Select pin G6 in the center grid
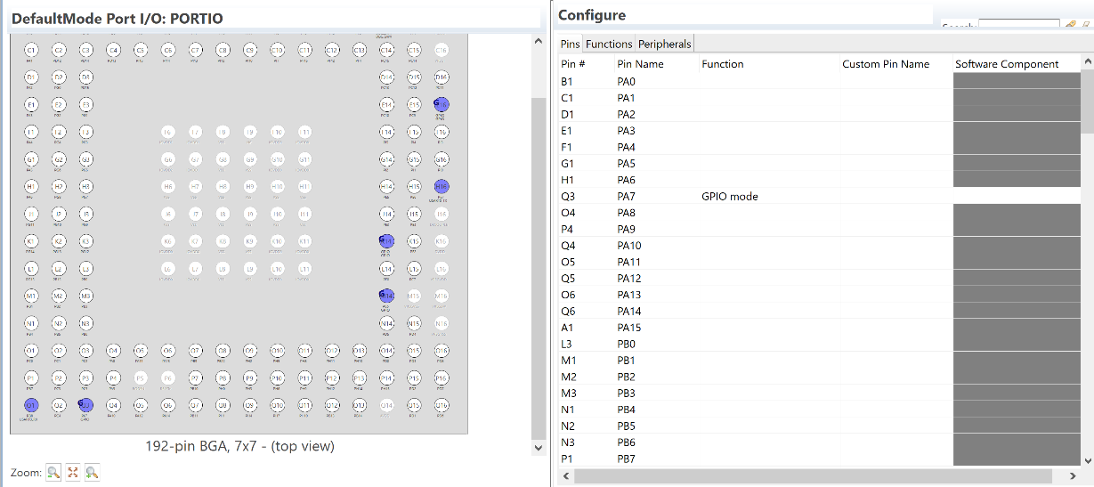The image size is (1094, 487). click(x=167, y=159)
